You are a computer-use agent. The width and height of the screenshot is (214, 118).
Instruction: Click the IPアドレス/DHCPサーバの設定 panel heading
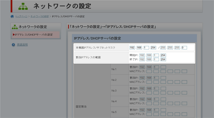(97, 38)
